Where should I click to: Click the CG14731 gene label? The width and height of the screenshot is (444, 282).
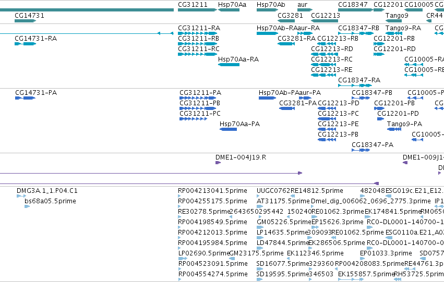click(29, 15)
